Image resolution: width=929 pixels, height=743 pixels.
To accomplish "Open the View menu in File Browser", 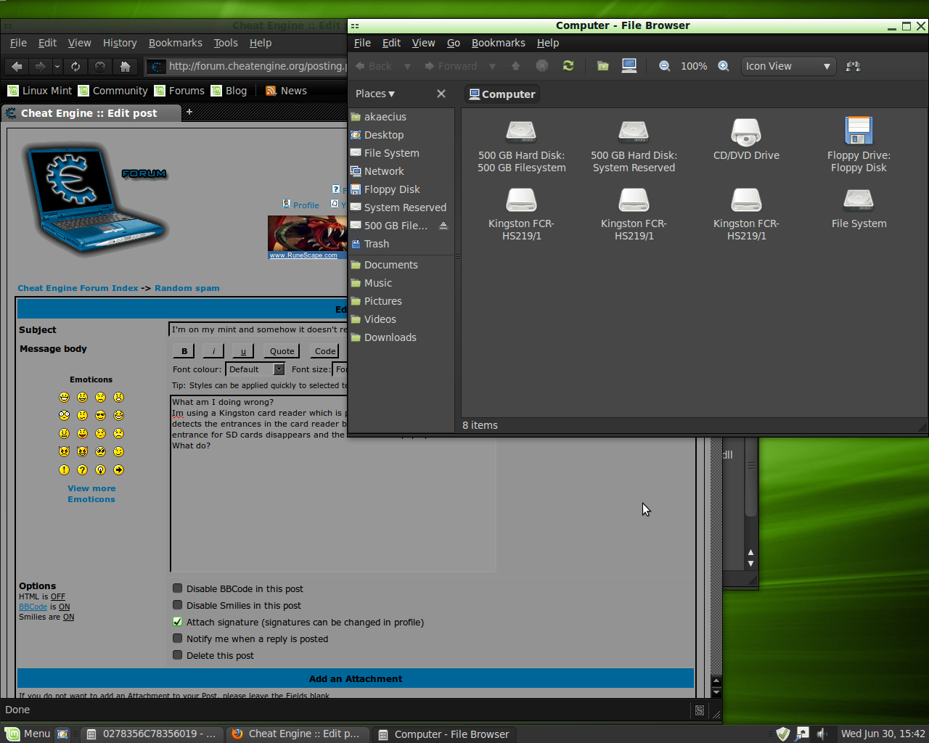I will (x=423, y=43).
